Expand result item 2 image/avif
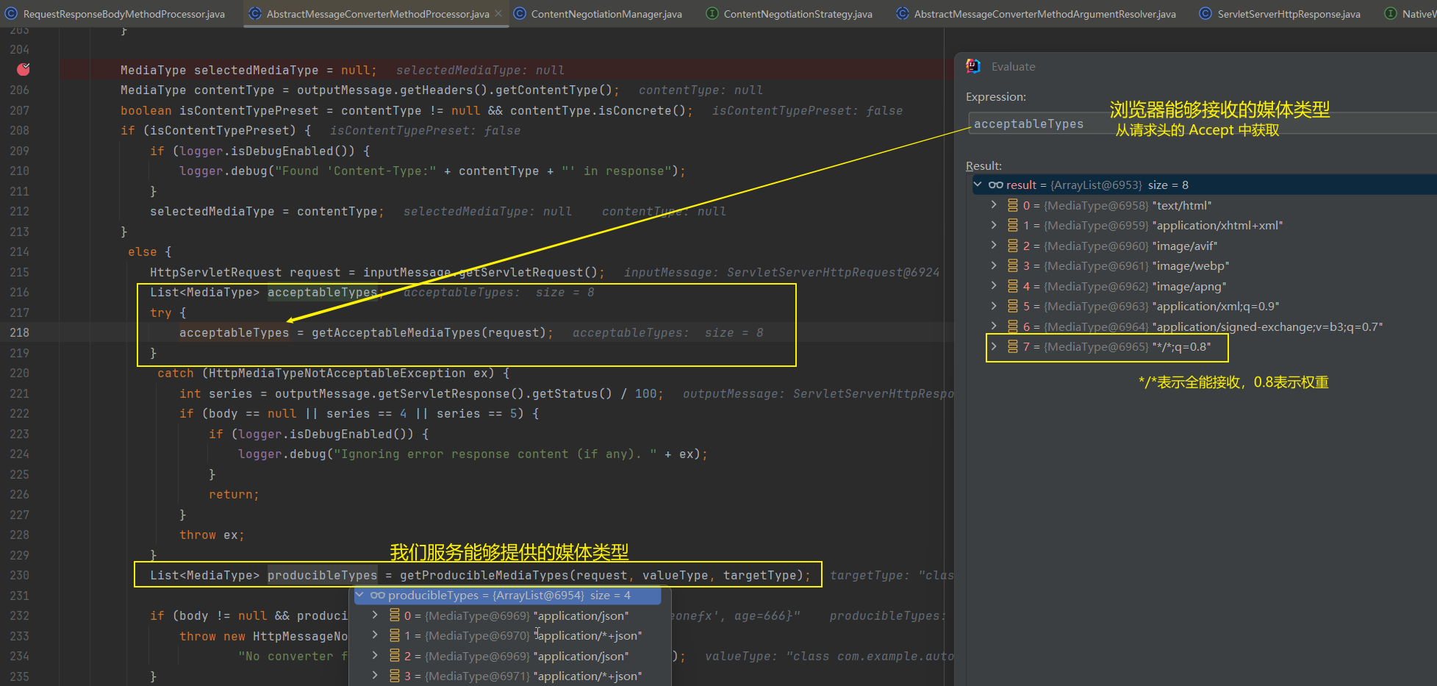The image size is (1437, 686). coord(994,245)
